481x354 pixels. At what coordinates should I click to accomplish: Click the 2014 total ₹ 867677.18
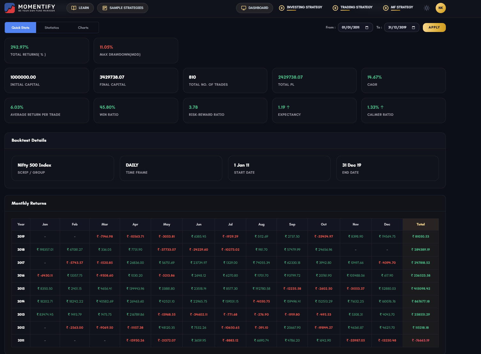(x=421, y=302)
